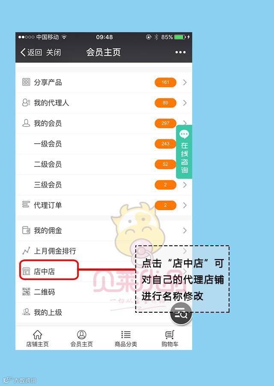
Task: Open the 在线咨询 green side tab
Action: (184, 152)
